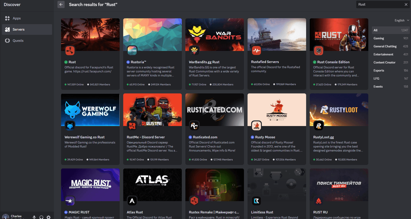Click the MAGIC RUST star avatar
Screen dimensions: 411x219
tap(70, 201)
